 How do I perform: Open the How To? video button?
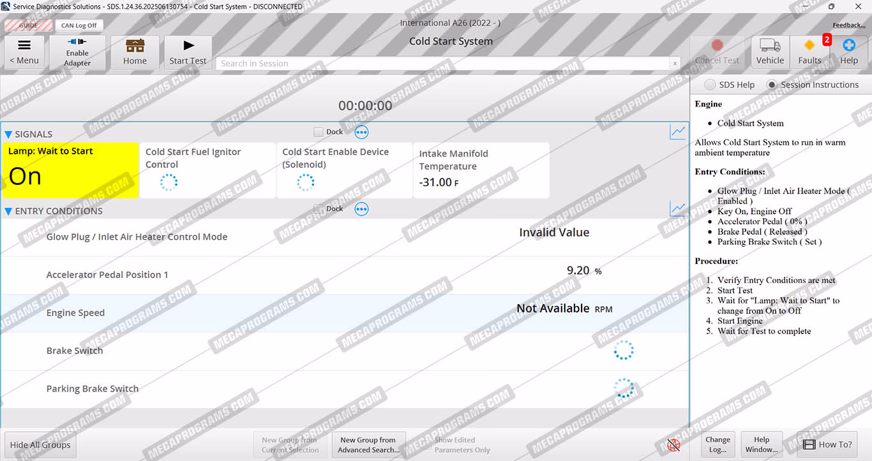click(827, 444)
